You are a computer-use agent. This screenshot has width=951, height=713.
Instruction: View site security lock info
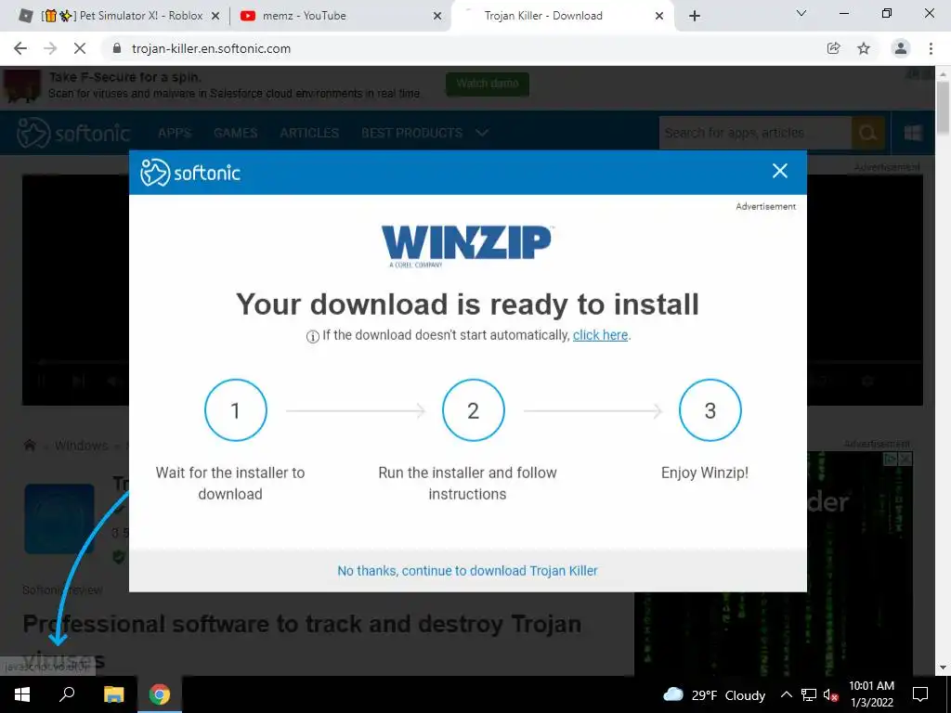pos(117,48)
